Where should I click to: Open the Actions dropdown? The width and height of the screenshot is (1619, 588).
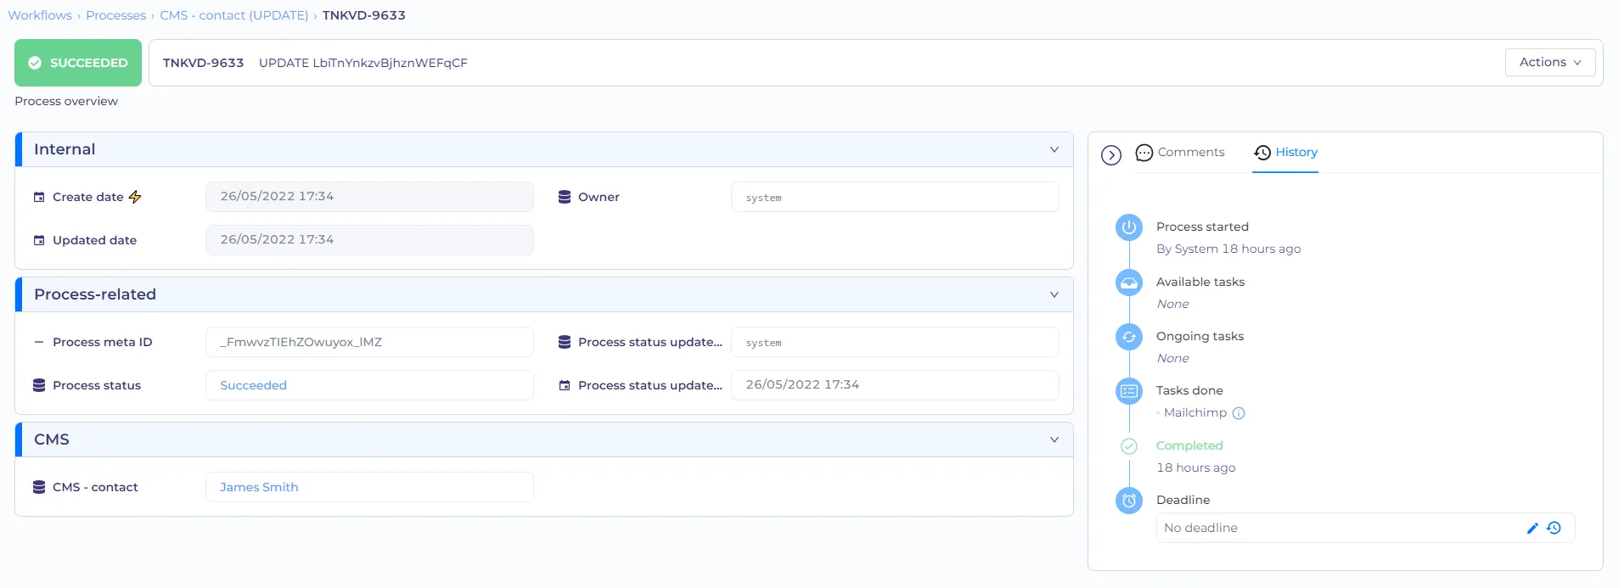[x=1550, y=62]
